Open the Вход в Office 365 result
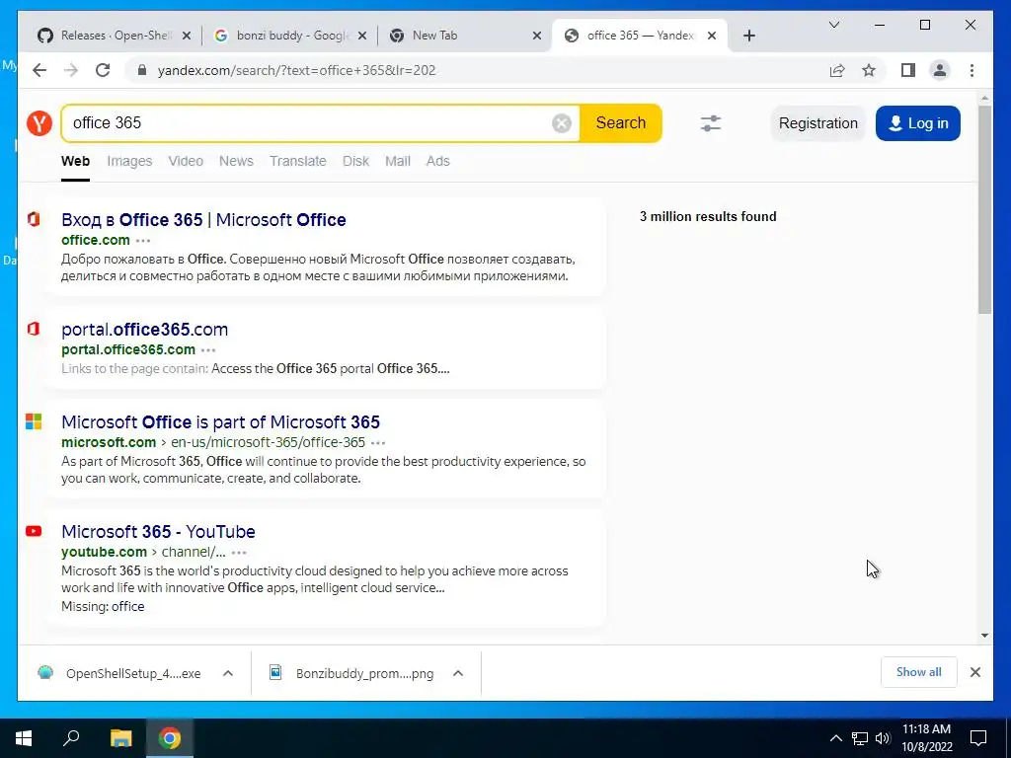Image resolution: width=1011 pixels, height=758 pixels. [203, 220]
